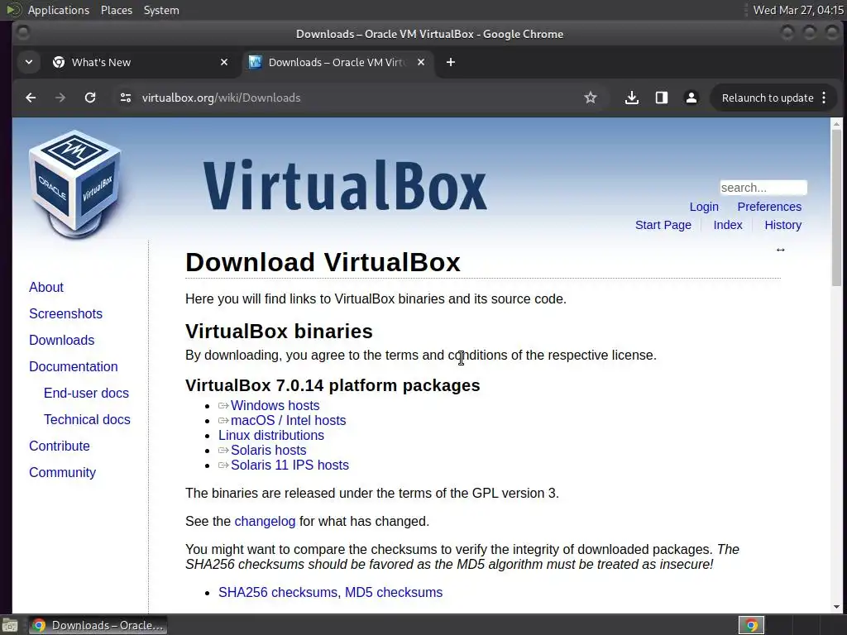The height and width of the screenshot is (635, 847).
Task: Click the scrollbar up arrow
Action: (x=836, y=124)
